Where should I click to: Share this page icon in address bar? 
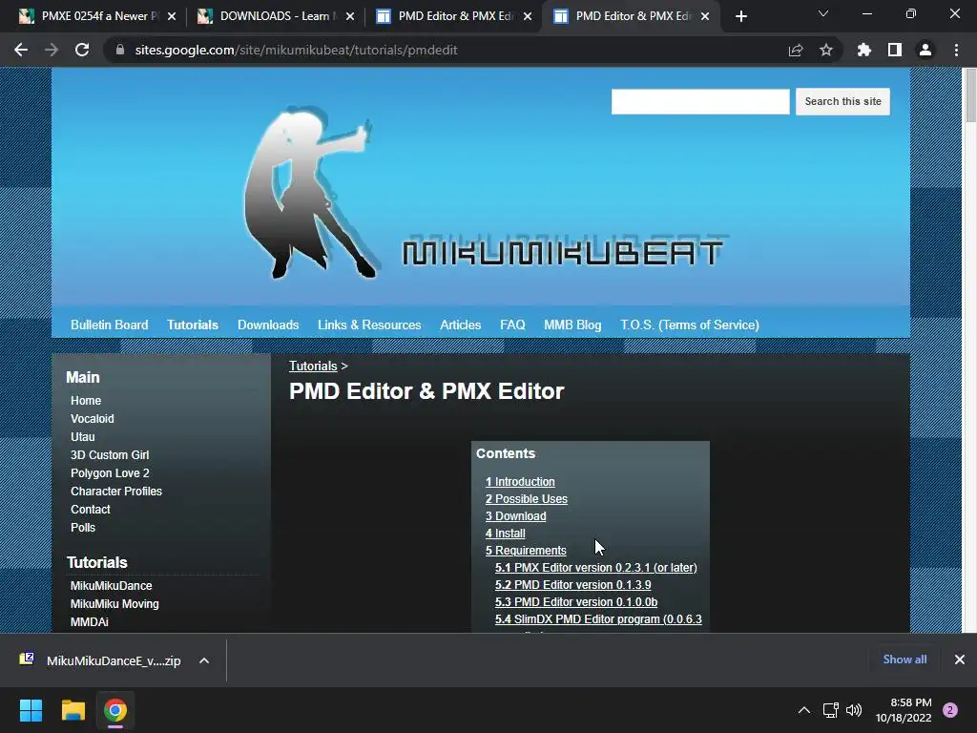(796, 50)
